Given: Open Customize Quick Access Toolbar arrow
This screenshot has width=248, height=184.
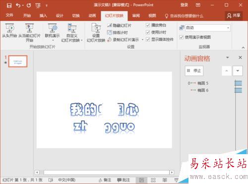Looking at the screenshot, I should click(47, 5).
